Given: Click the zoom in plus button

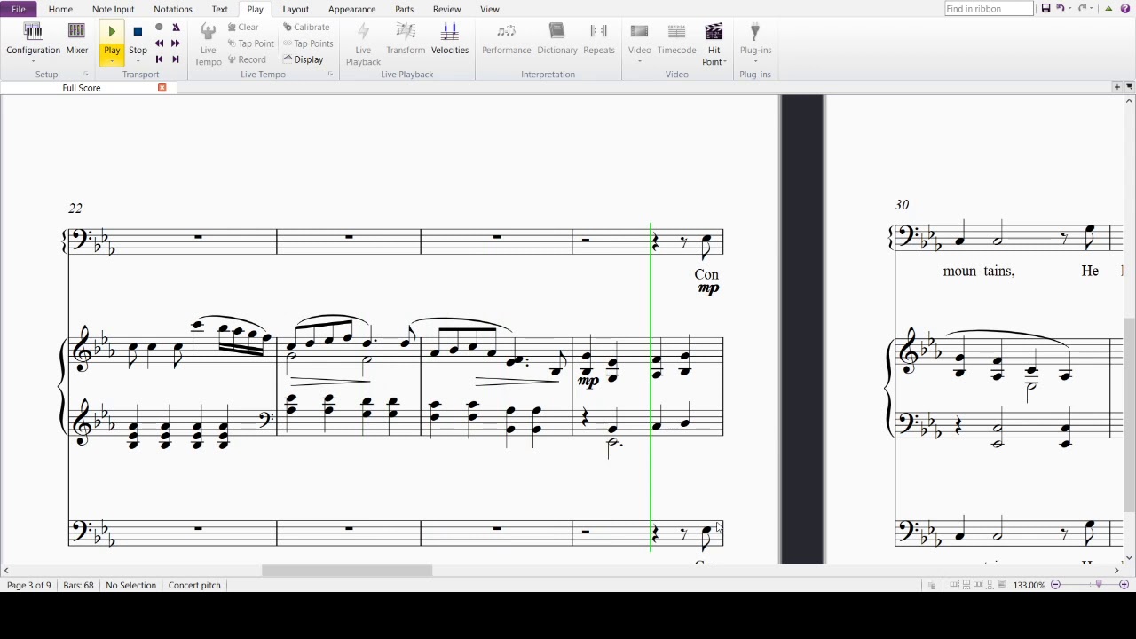Looking at the screenshot, I should 1124,585.
